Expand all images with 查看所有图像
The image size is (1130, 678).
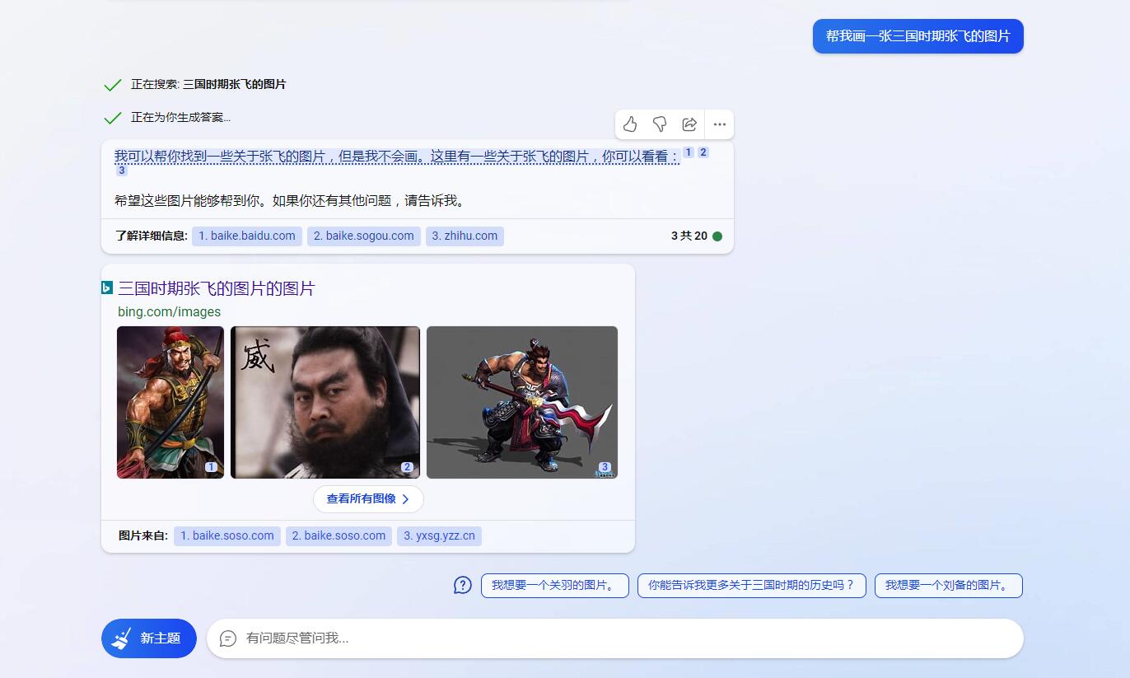click(368, 499)
